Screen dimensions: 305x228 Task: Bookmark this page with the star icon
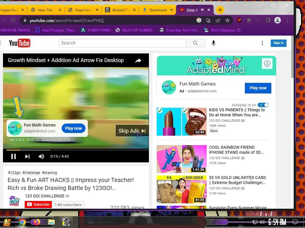pyautogui.click(x=227, y=20)
